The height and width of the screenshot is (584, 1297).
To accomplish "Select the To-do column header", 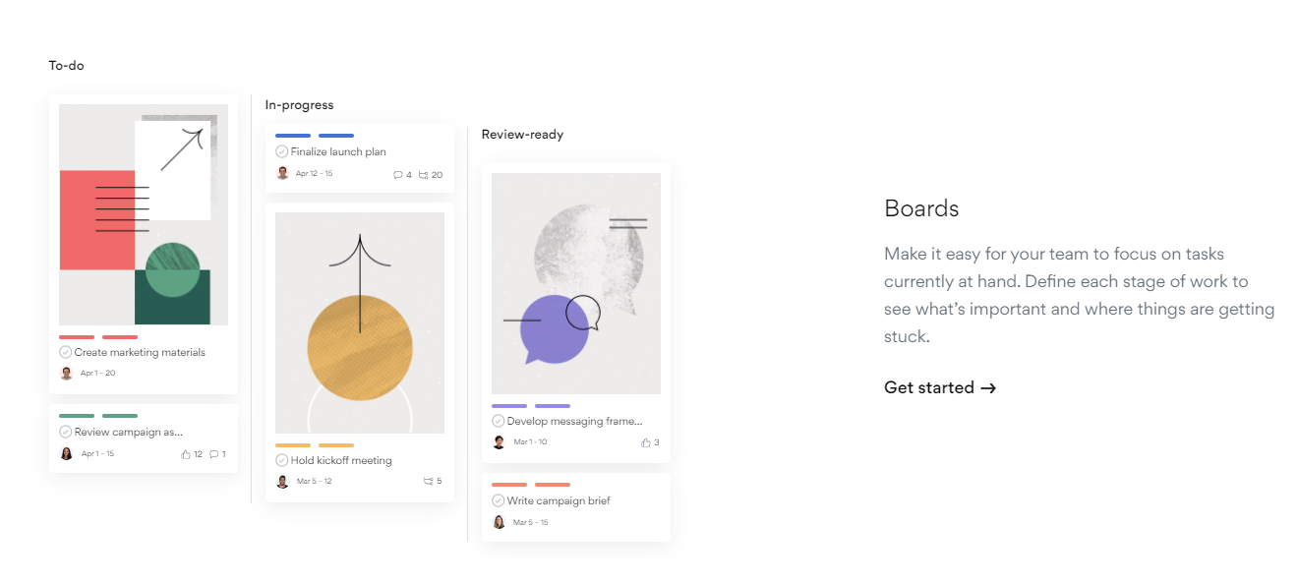I will pos(67,66).
